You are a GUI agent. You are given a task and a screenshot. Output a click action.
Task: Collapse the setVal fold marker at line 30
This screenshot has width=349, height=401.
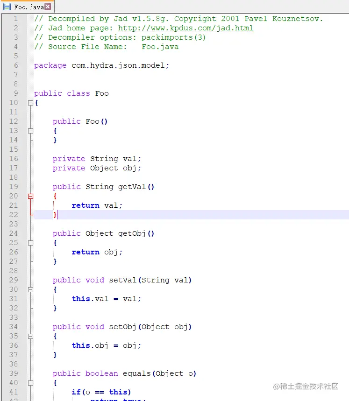click(x=30, y=289)
